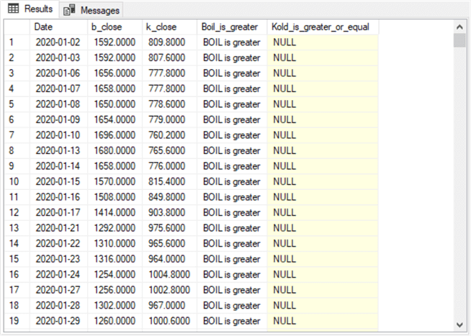Click the vertical scrollbar thumb
This screenshot has width=471, height=336.
click(459, 40)
